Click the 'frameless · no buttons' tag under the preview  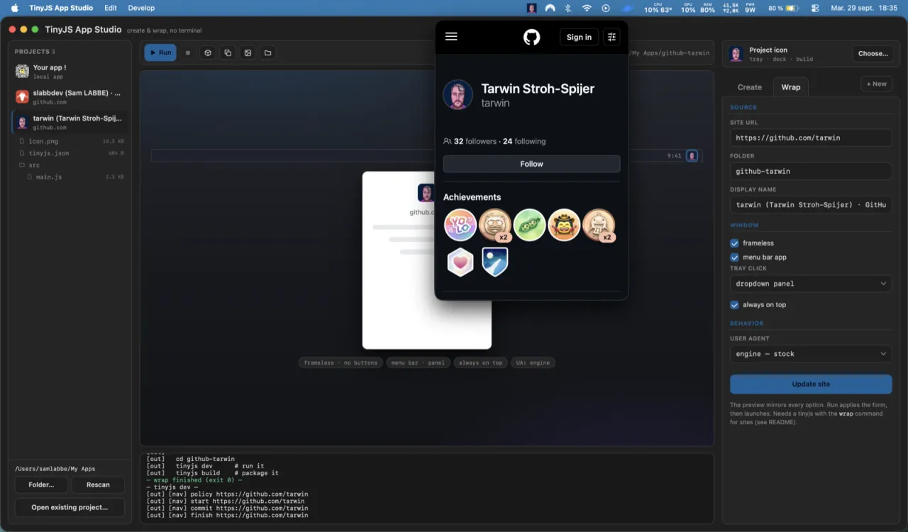tap(340, 362)
